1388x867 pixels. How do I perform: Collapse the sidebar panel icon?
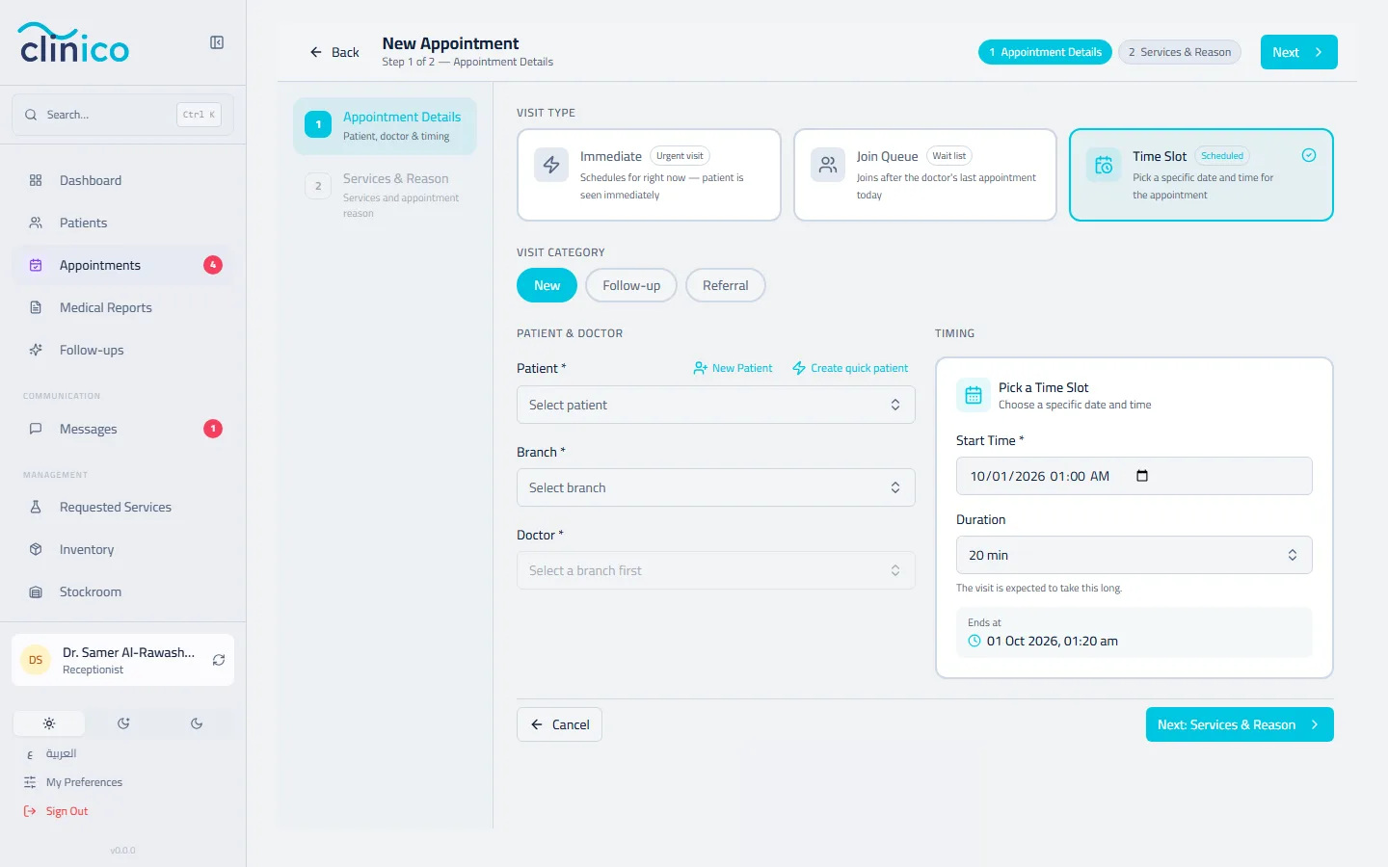coord(217,42)
